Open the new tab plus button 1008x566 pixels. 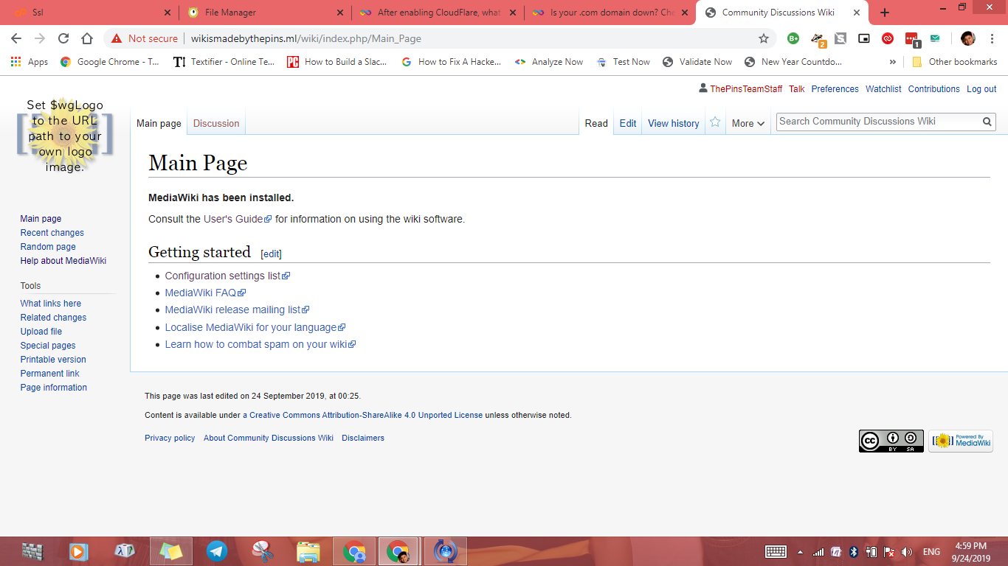point(885,13)
